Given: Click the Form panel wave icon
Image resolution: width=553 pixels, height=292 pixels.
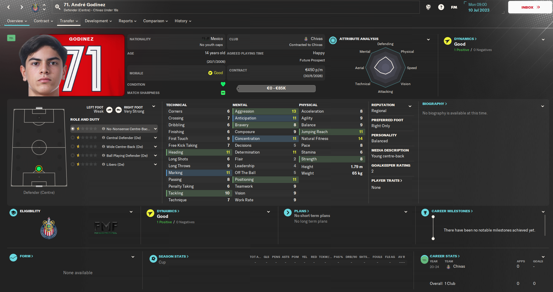Looking at the screenshot, I should 13,258.
